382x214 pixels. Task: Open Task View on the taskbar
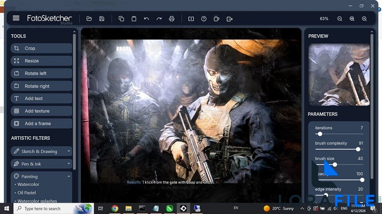[100, 208]
